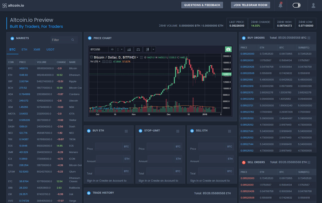The width and height of the screenshot is (322, 203).
Task: Click the Sell ETH panel icon
Action: pyautogui.click(x=192, y=131)
